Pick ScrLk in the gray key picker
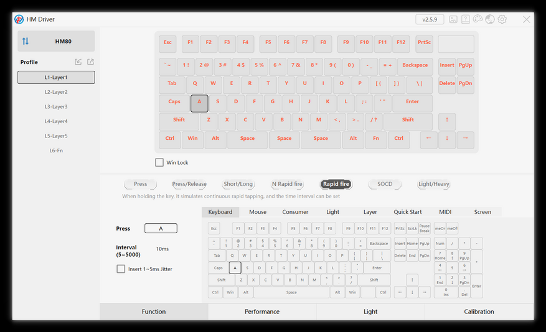The height and width of the screenshot is (332, 546). [412, 228]
